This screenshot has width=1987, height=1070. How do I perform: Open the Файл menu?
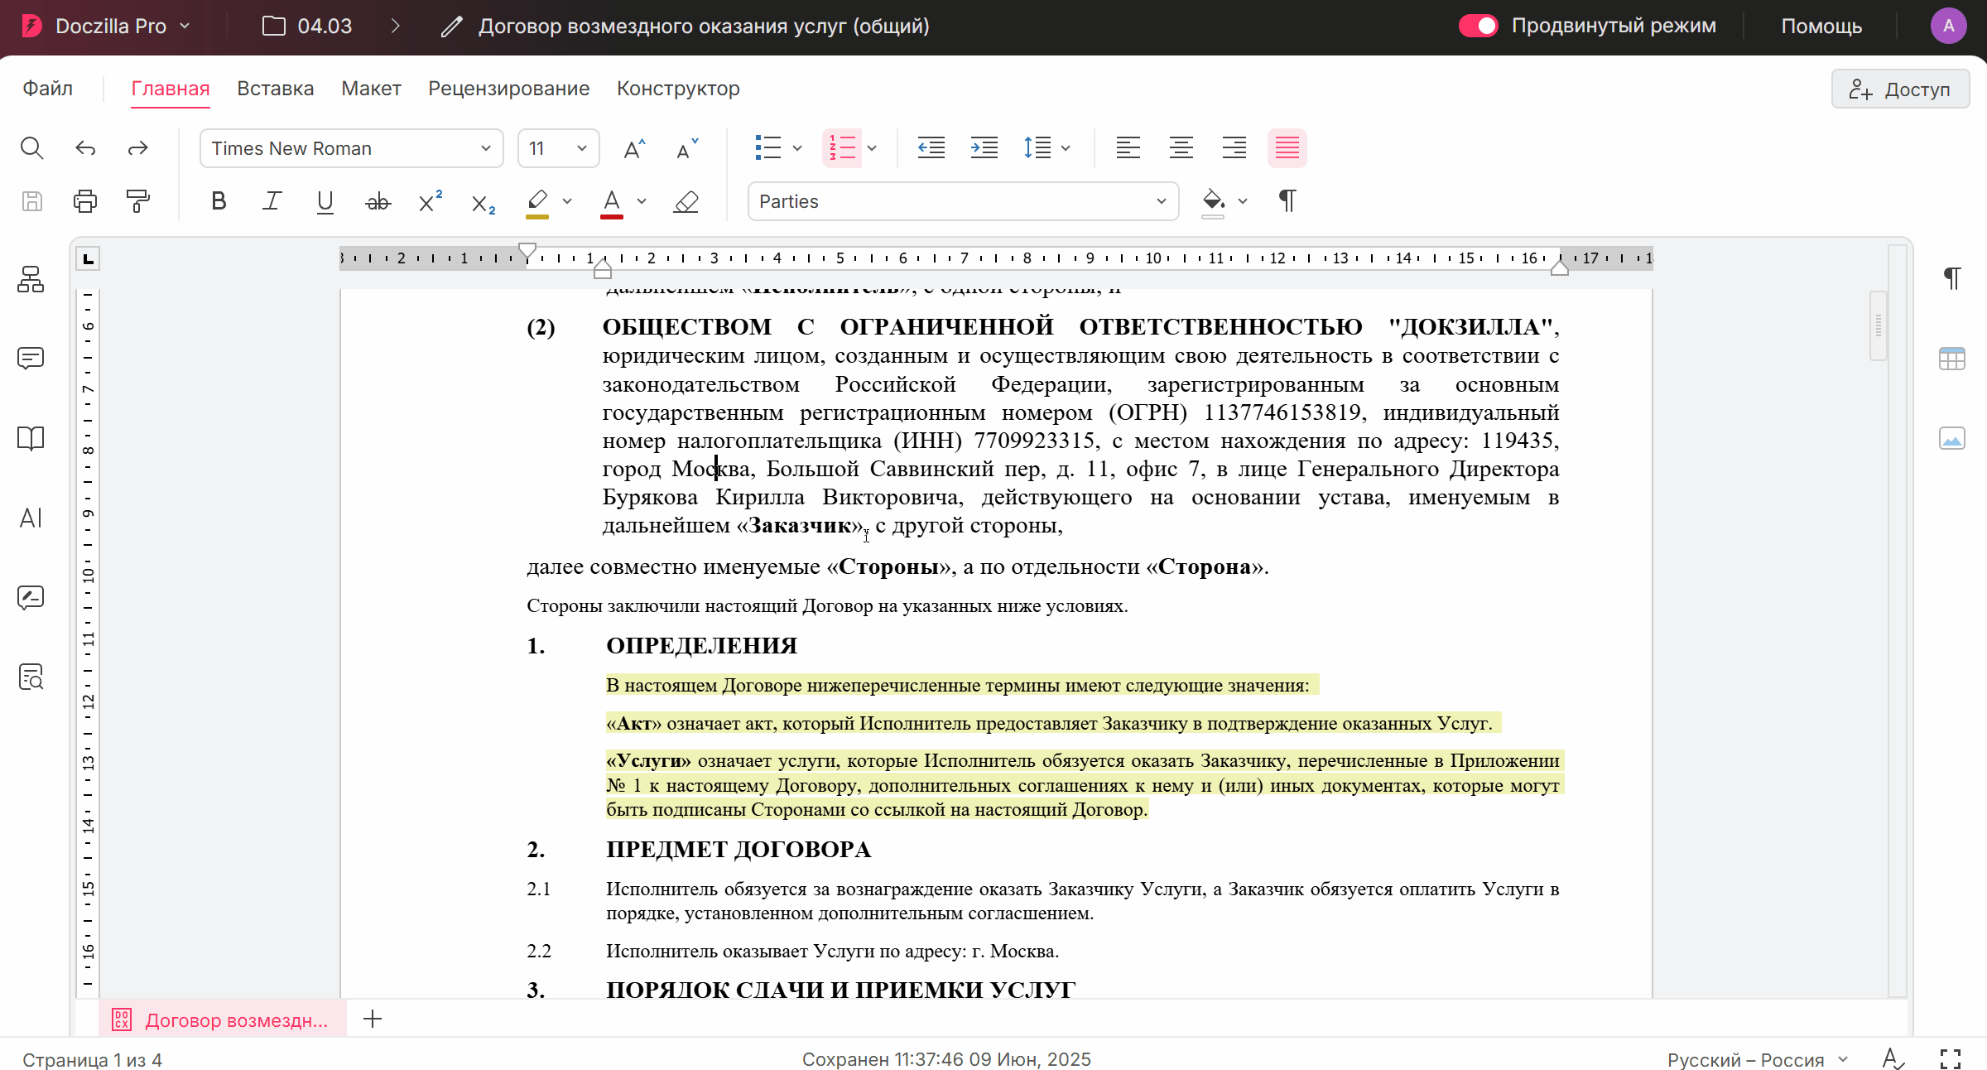point(47,88)
